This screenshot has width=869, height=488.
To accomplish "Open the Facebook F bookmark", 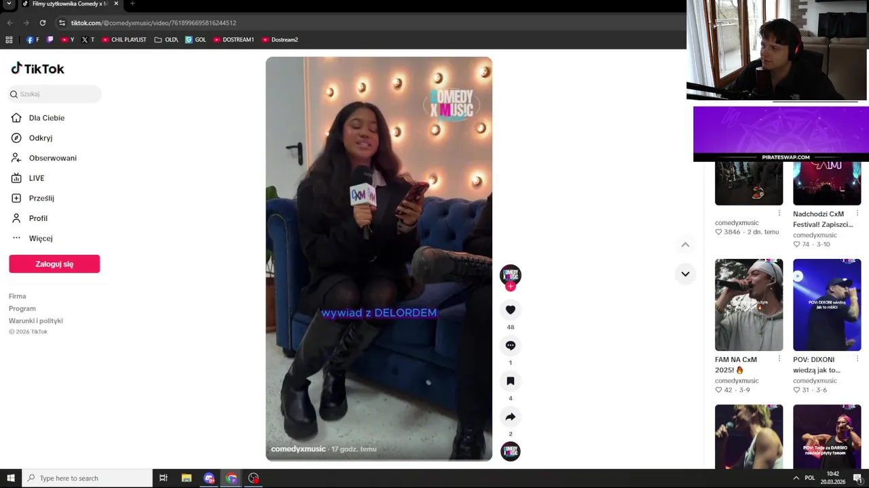I will pyautogui.click(x=33, y=40).
